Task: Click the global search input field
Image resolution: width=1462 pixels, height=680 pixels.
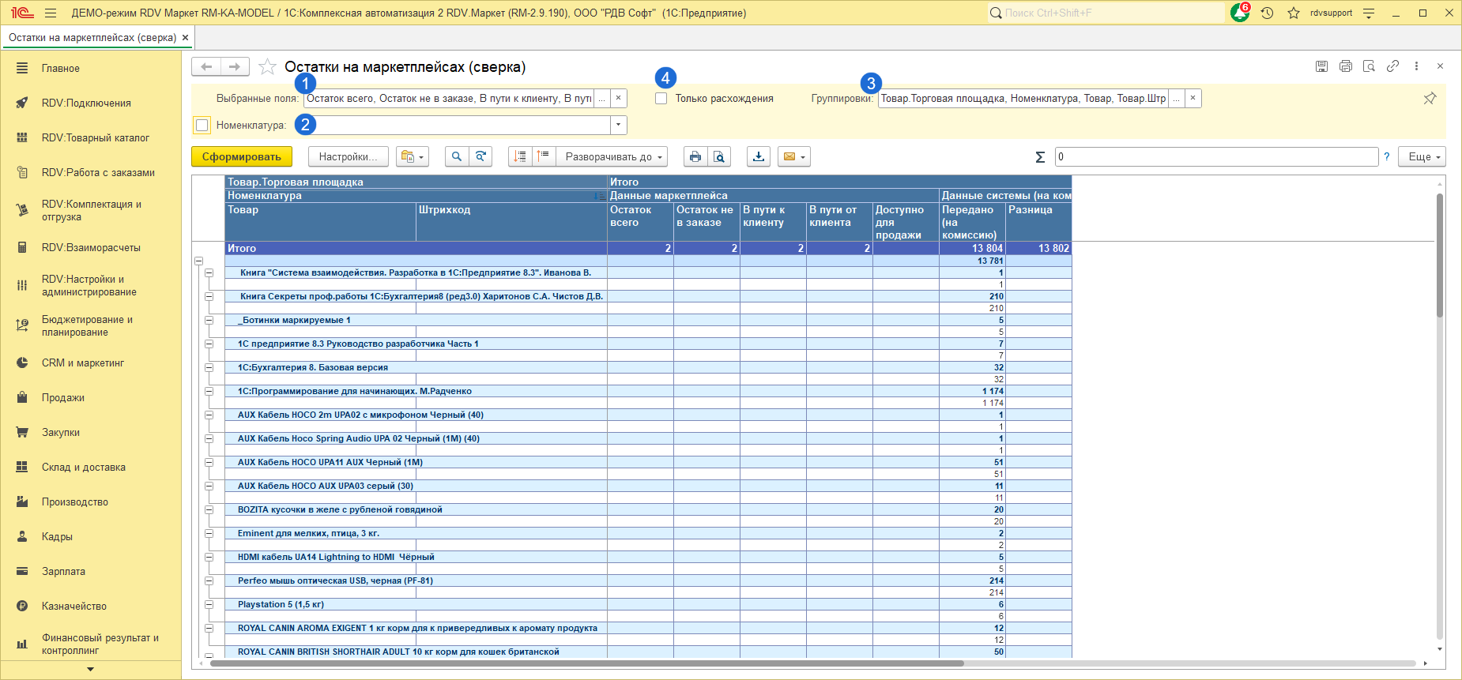Action: tap(1106, 13)
